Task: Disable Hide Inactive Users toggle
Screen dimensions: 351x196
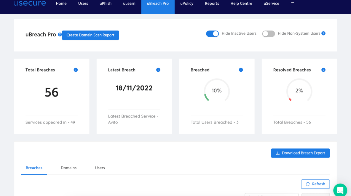Action: (x=212, y=34)
